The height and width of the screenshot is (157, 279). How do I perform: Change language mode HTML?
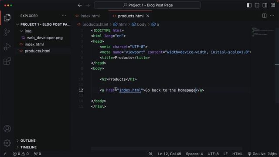(x=237, y=154)
